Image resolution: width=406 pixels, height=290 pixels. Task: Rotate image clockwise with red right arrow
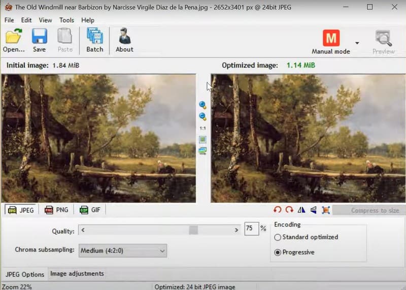[289, 210]
